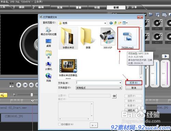Viewport: 171px width, 131px height.
Task: Select the 02_Start.wmv timeline clip
Action: tap(19, 109)
